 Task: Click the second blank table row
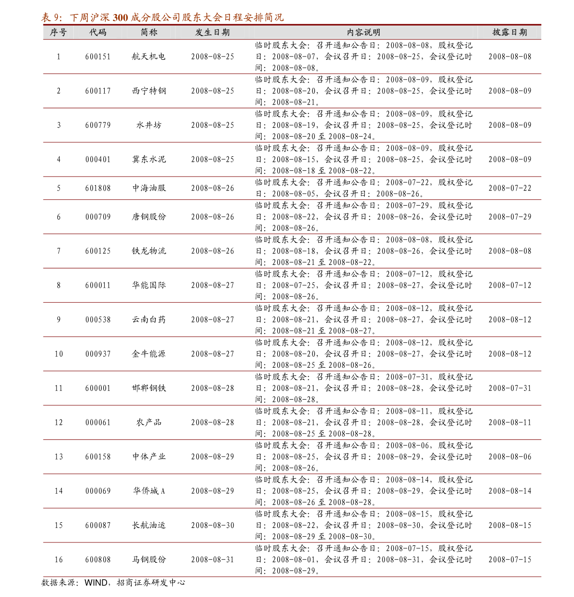point(292,91)
